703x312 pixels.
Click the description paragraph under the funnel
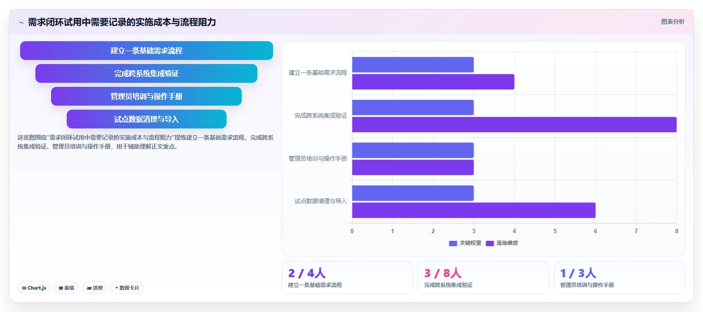click(146, 142)
